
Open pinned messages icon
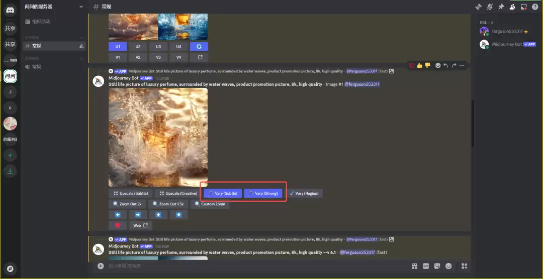point(501,7)
